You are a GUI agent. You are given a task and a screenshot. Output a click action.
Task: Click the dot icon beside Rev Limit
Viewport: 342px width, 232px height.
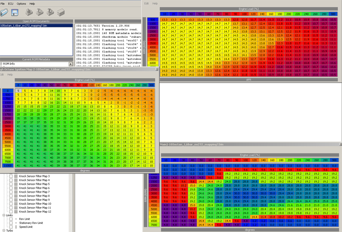(16, 219)
